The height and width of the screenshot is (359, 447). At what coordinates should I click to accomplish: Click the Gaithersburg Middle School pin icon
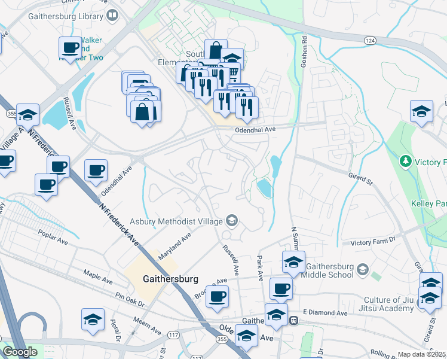click(363, 269)
